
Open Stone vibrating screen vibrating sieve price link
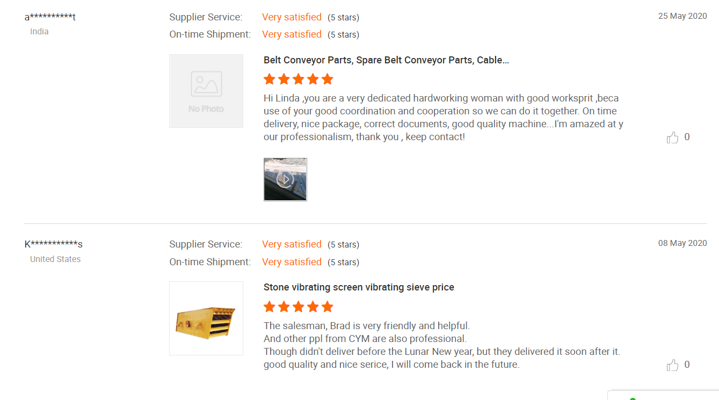click(x=359, y=287)
